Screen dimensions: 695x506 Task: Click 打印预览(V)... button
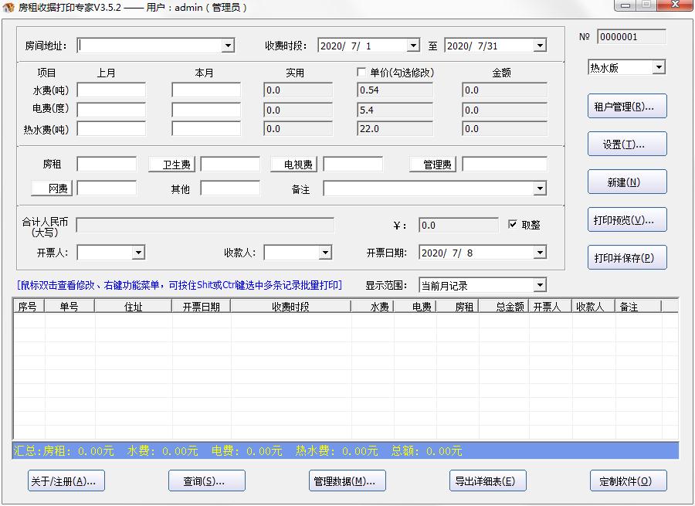(627, 220)
